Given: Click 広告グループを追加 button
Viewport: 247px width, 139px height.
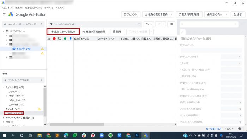Looking at the screenshot, I should coord(63,31).
